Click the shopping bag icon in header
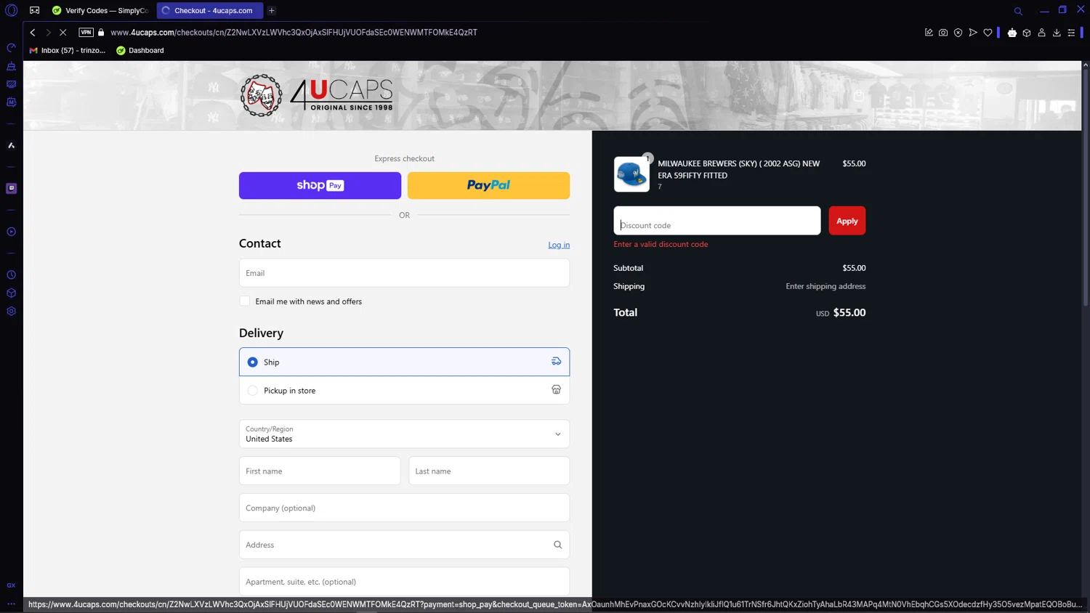Screen dimensions: 1090x613 coord(859,95)
